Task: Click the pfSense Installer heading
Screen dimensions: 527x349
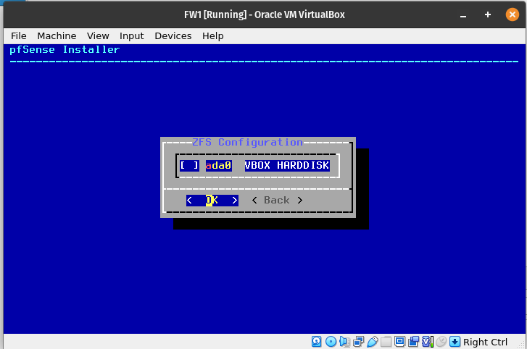Action: 65,50
